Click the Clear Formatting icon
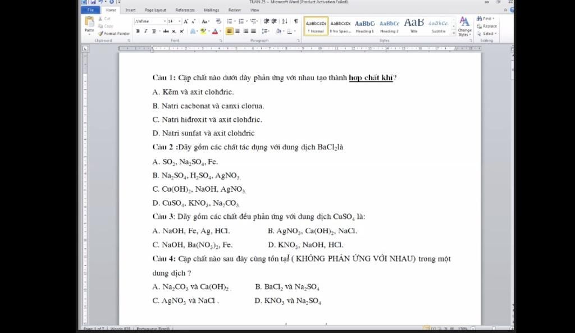The height and width of the screenshot is (333, 575). [x=218, y=21]
